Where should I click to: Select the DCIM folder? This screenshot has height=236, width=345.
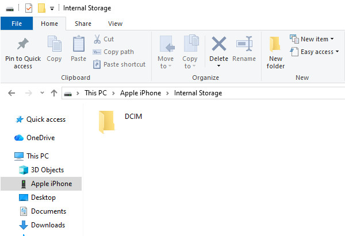click(120, 122)
